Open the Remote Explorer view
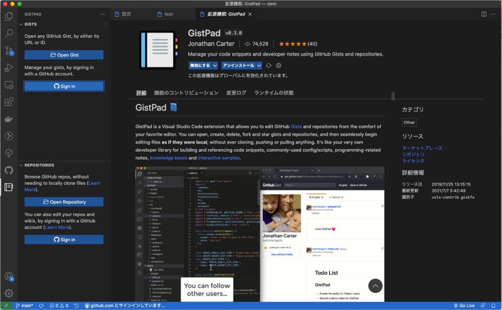The width and height of the screenshot is (502, 310). 8,85
